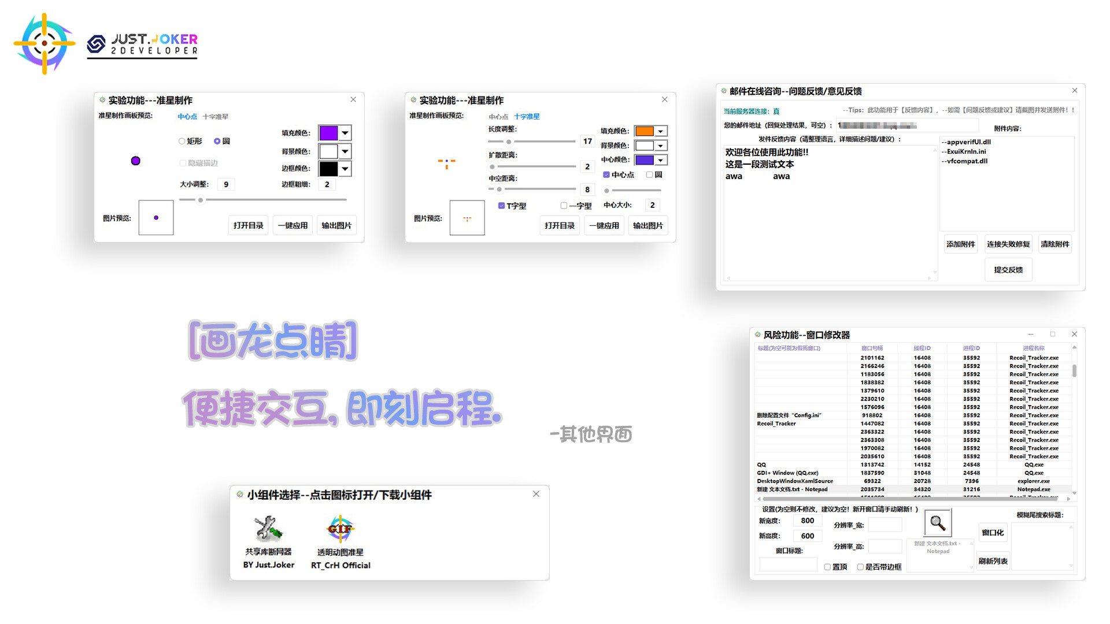Click the 刷新列表 refresh button

[x=993, y=561]
